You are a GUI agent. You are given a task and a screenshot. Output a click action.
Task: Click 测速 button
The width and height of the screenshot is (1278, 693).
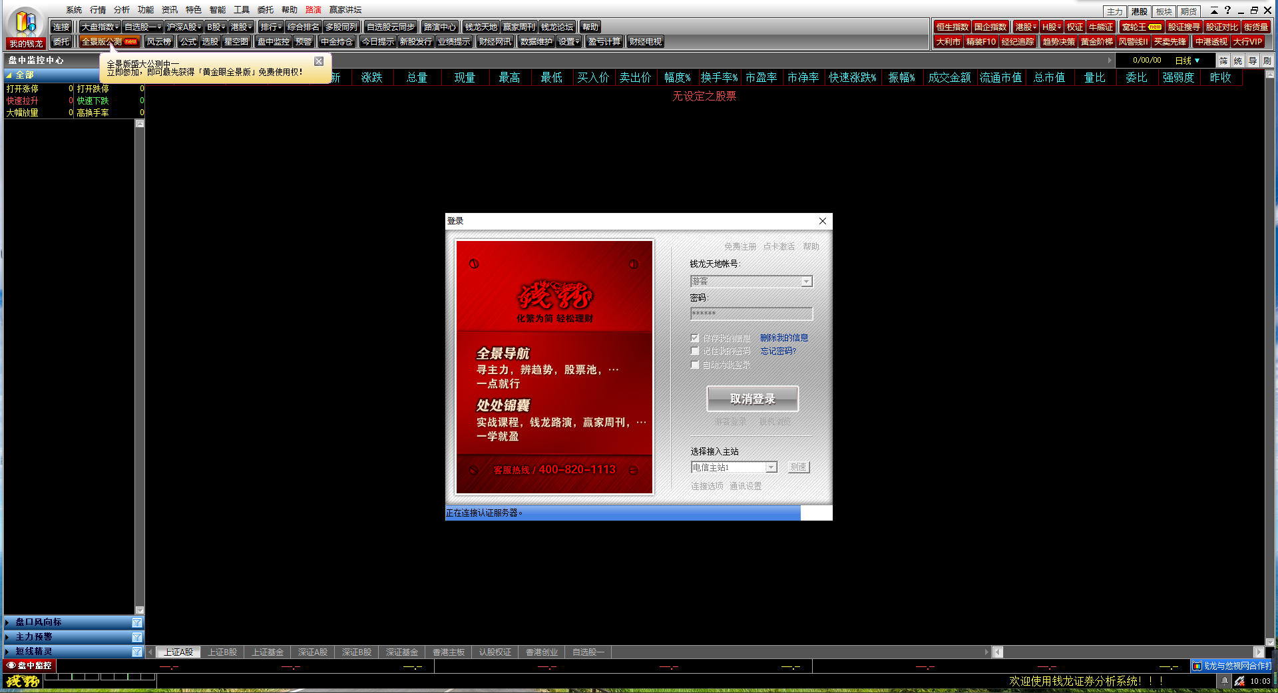(799, 467)
